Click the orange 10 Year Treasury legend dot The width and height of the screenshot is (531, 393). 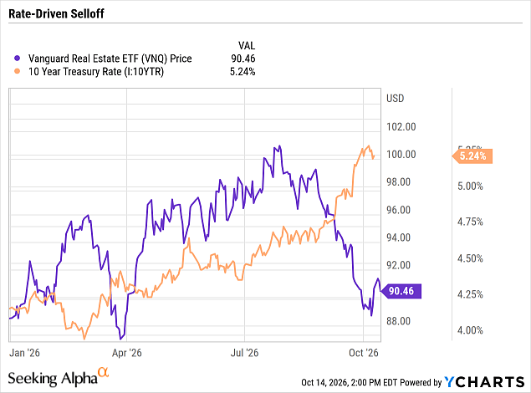[x=17, y=71]
